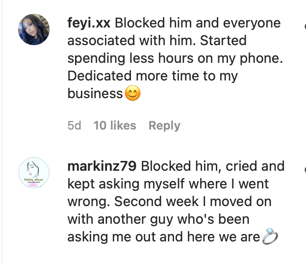Open feyi.xx profile picture
This screenshot has width=306, height=263.
(x=34, y=29)
